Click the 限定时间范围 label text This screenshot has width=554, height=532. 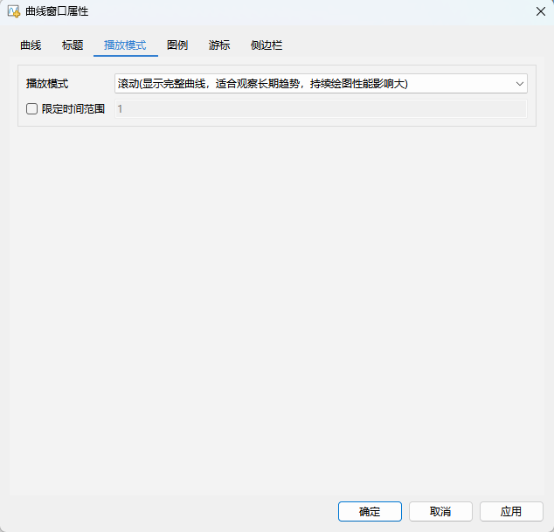73,109
